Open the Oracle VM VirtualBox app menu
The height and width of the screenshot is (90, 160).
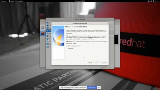pos(16,1)
